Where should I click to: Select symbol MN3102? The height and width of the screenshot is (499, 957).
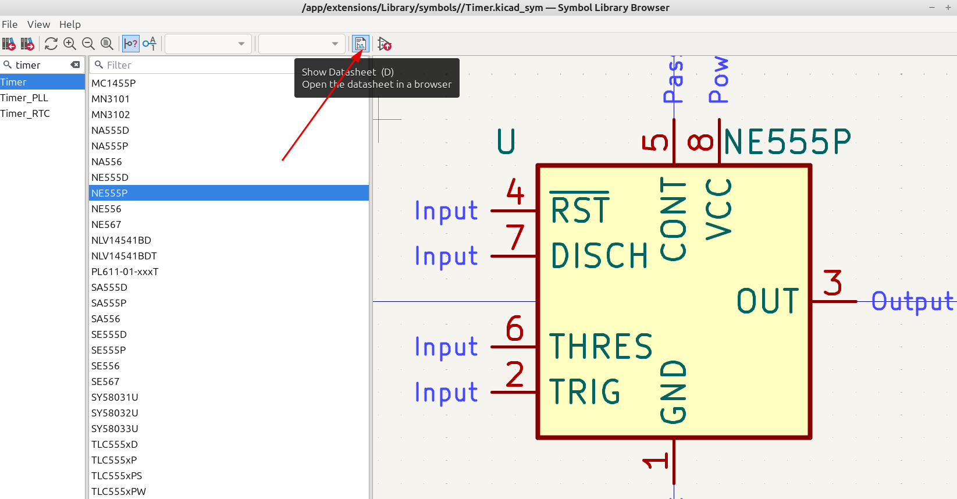pos(229,115)
